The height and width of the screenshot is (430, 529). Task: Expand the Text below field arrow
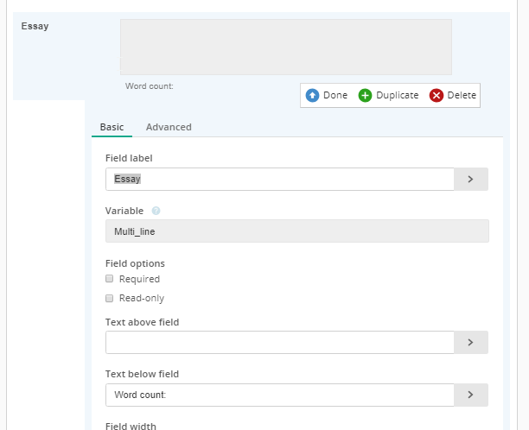470,395
